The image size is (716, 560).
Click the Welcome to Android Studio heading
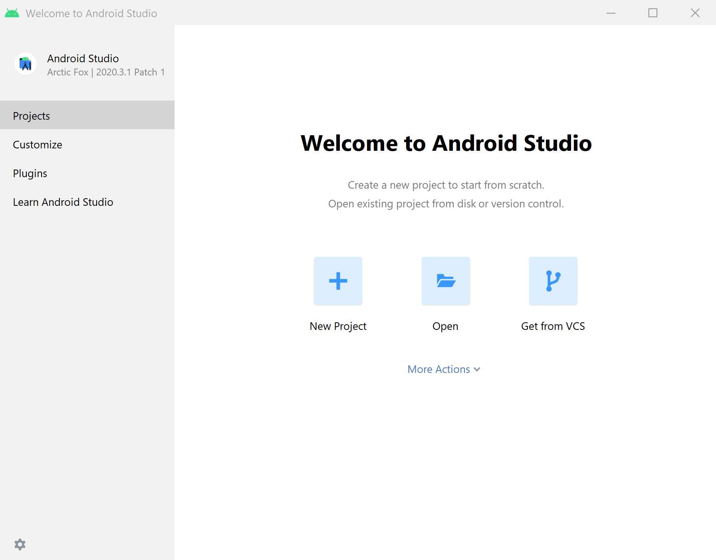pyautogui.click(x=446, y=144)
